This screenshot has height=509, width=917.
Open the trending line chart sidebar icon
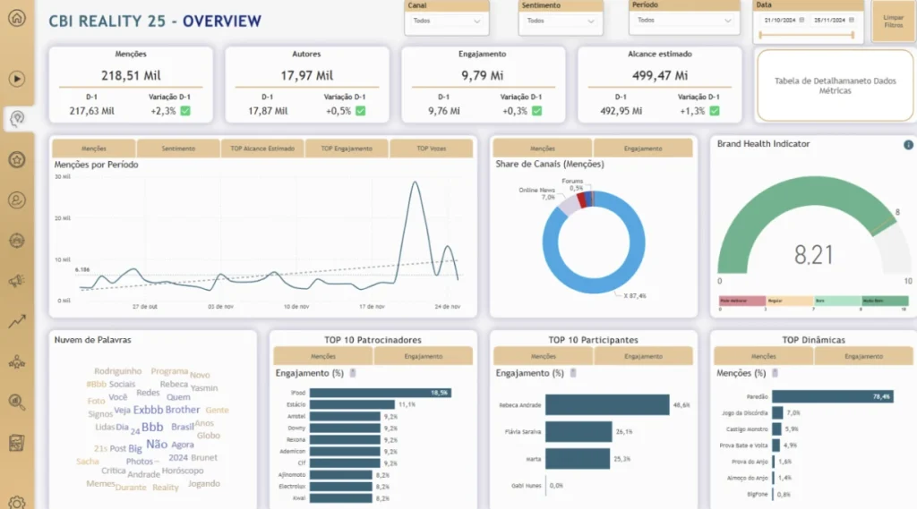point(17,322)
